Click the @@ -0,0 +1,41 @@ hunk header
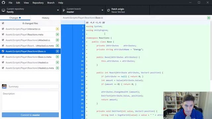This screenshot has height=119, width=212. (95, 22)
